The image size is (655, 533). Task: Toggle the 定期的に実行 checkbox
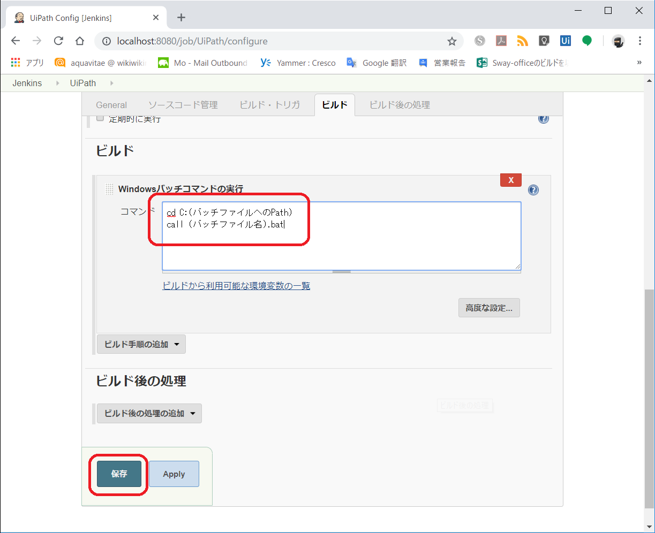click(100, 118)
